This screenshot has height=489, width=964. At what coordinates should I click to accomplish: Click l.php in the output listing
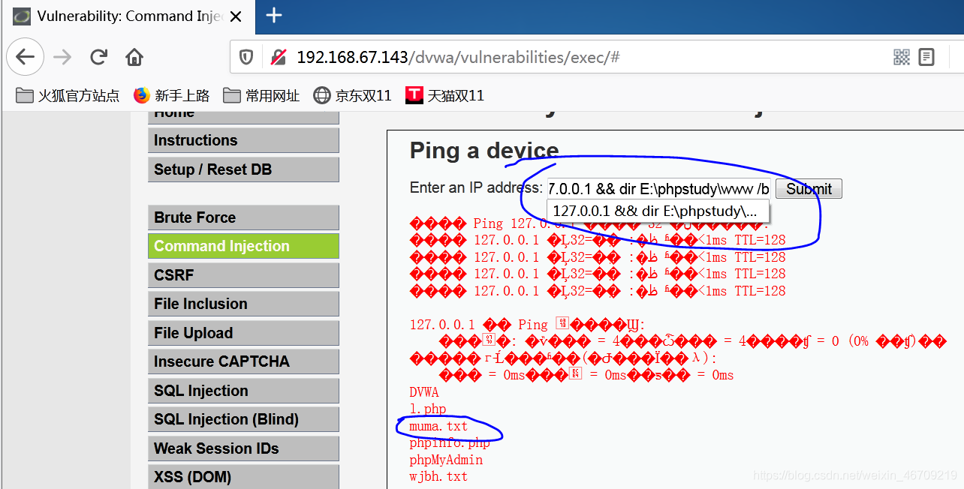428,409
